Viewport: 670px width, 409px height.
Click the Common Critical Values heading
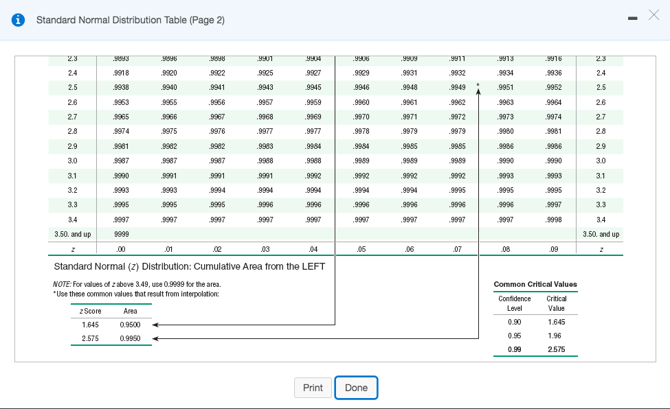click(x=536, y=284)
